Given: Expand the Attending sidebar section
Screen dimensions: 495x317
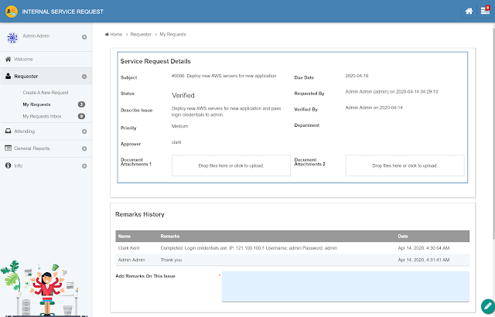Looking at the screenshot, I should 84,131.
